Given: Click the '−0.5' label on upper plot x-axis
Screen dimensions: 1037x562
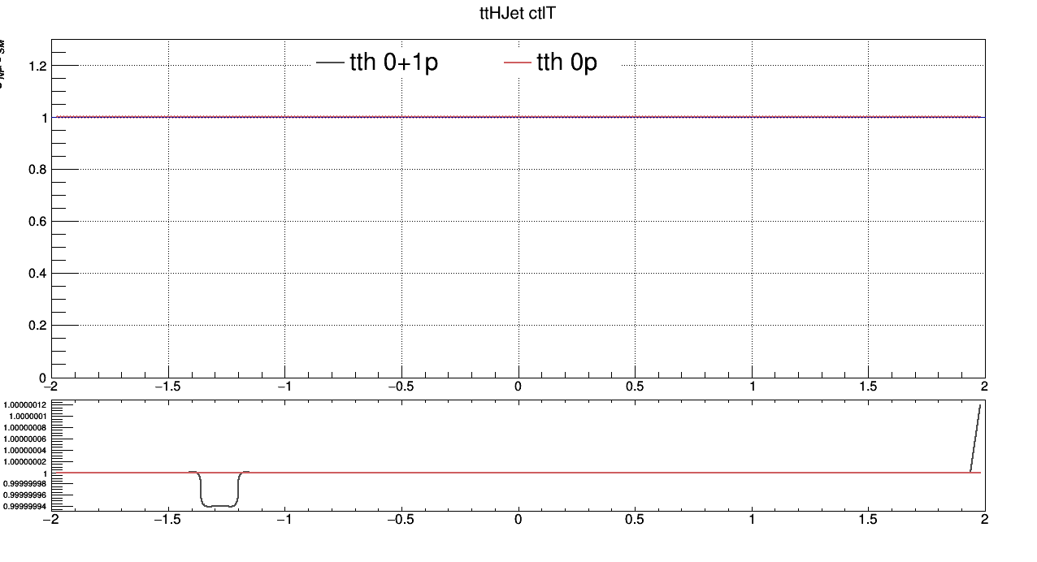Looking at the screenshot, I should 401,386.
